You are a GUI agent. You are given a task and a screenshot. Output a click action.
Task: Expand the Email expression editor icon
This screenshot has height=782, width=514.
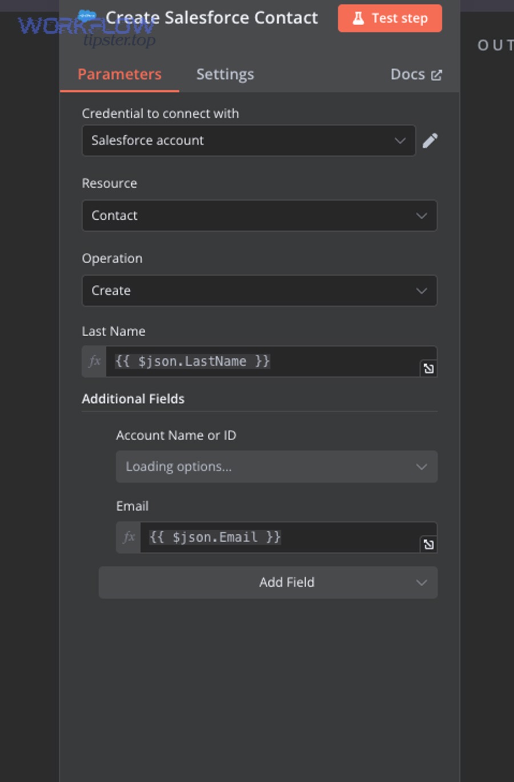point(428,545)
